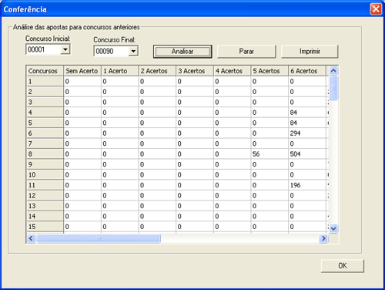The width and height of the screenshot is (385, 290).
Task: Open the Concurso Inicial dropdown arrow
Action: point(65,49)
